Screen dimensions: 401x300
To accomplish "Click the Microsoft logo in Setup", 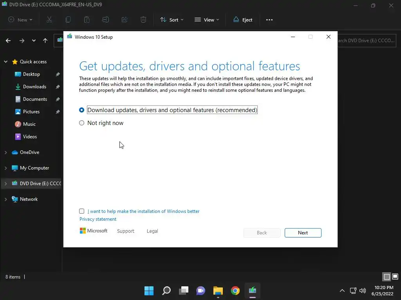I will point(94,231).
